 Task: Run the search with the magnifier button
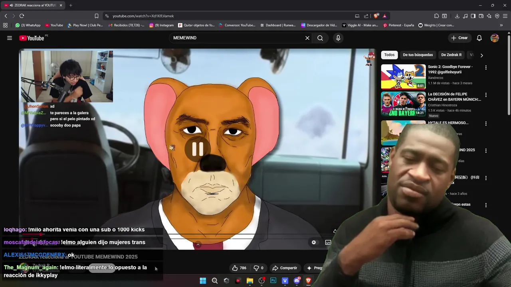[x=320, y=38]
